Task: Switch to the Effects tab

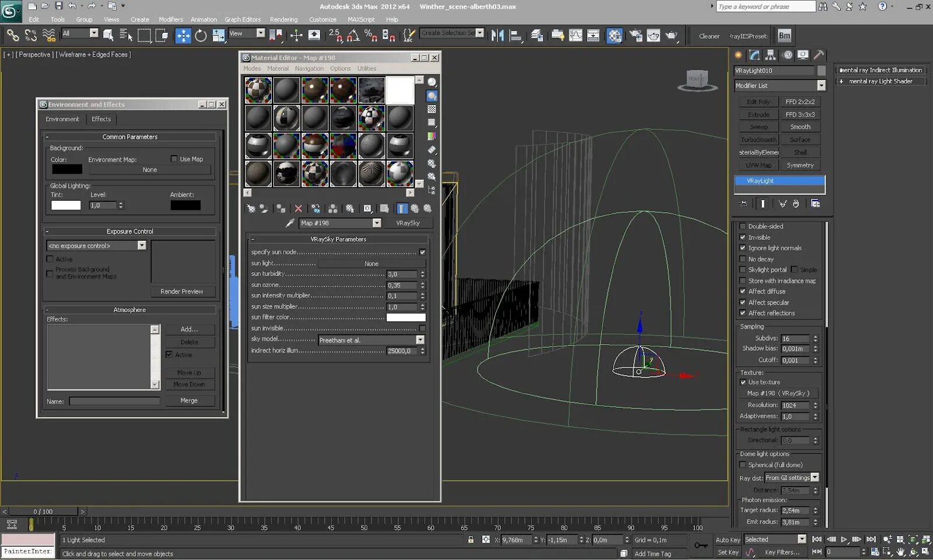Action: coord(101,119)
